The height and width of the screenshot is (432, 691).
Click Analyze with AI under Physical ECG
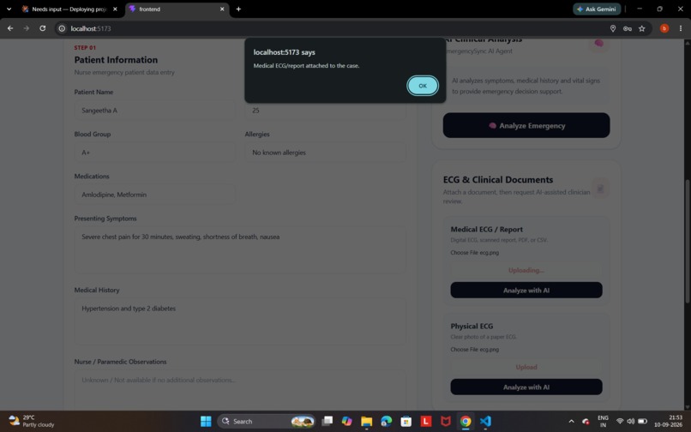(526, 387)
